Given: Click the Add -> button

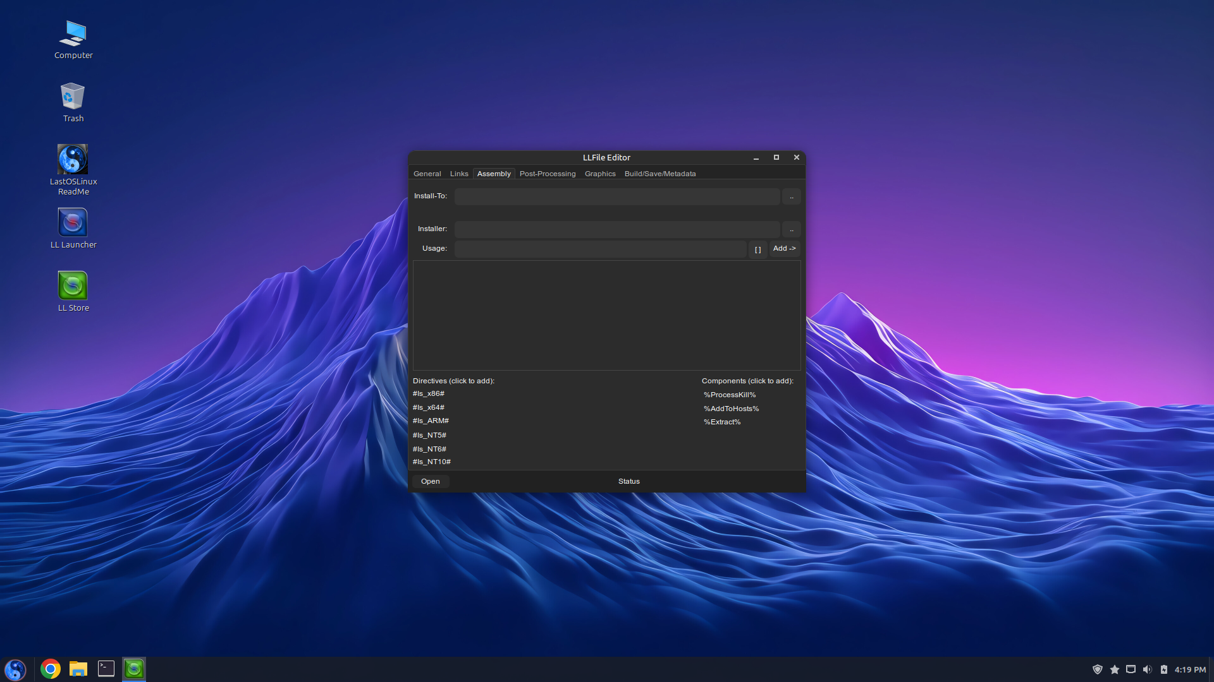Looking at the screenshot, I should [784, 249].
